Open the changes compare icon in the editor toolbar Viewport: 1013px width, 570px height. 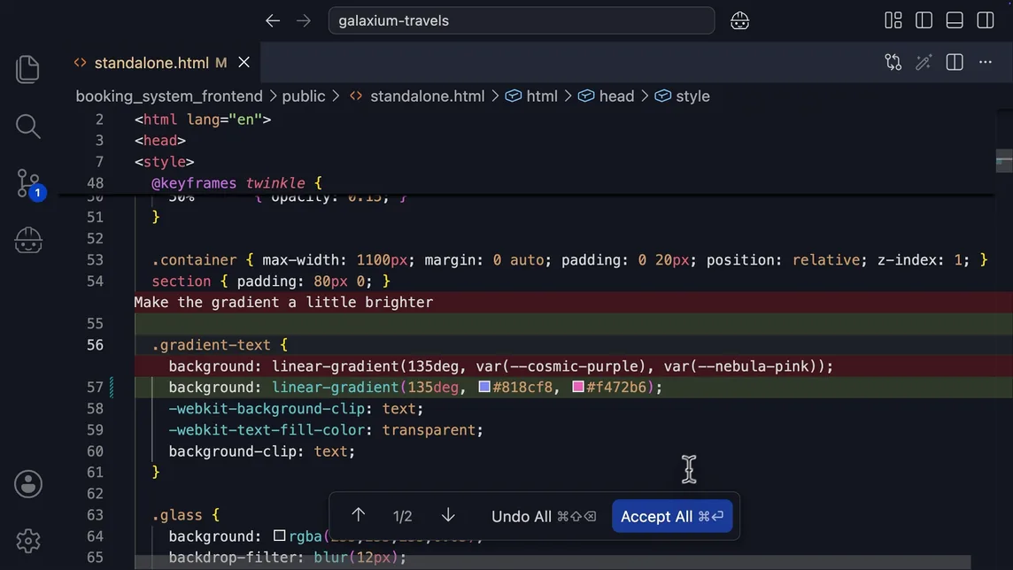[x=893, y=62]
